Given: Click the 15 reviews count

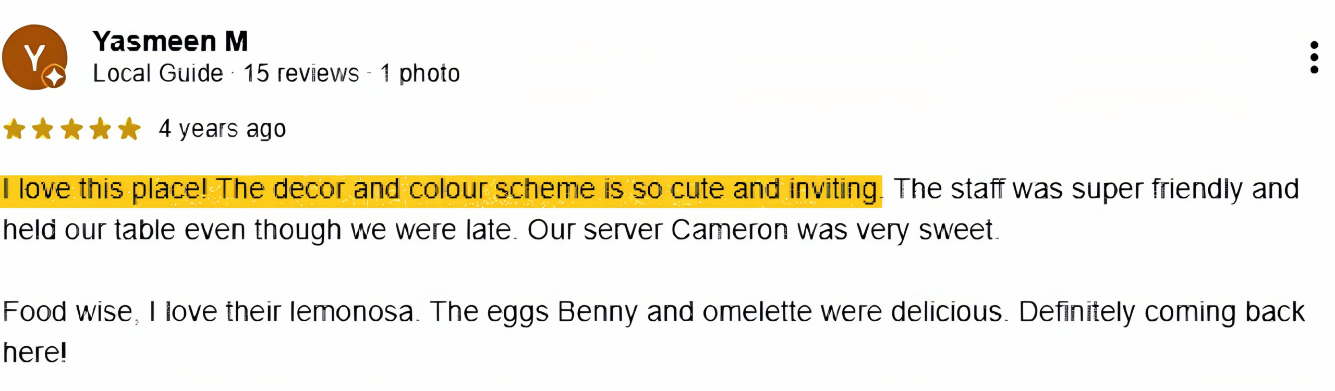Looking at the screenshot, I should pyautogui.click(x=301, y=73).
